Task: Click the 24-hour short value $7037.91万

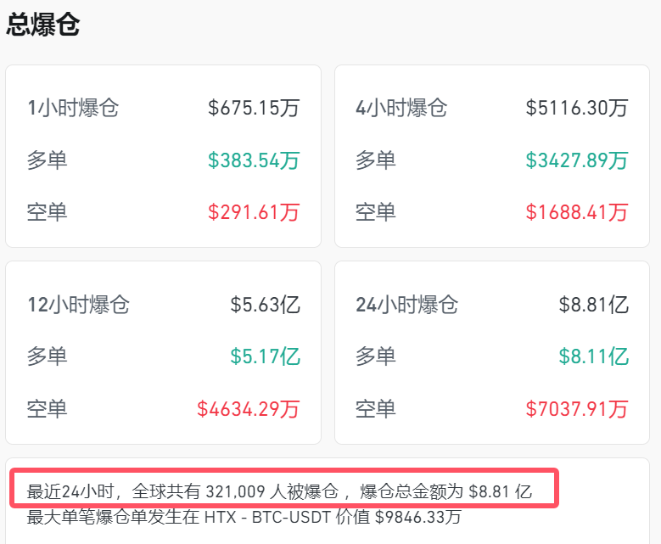Action: [577, 409]
